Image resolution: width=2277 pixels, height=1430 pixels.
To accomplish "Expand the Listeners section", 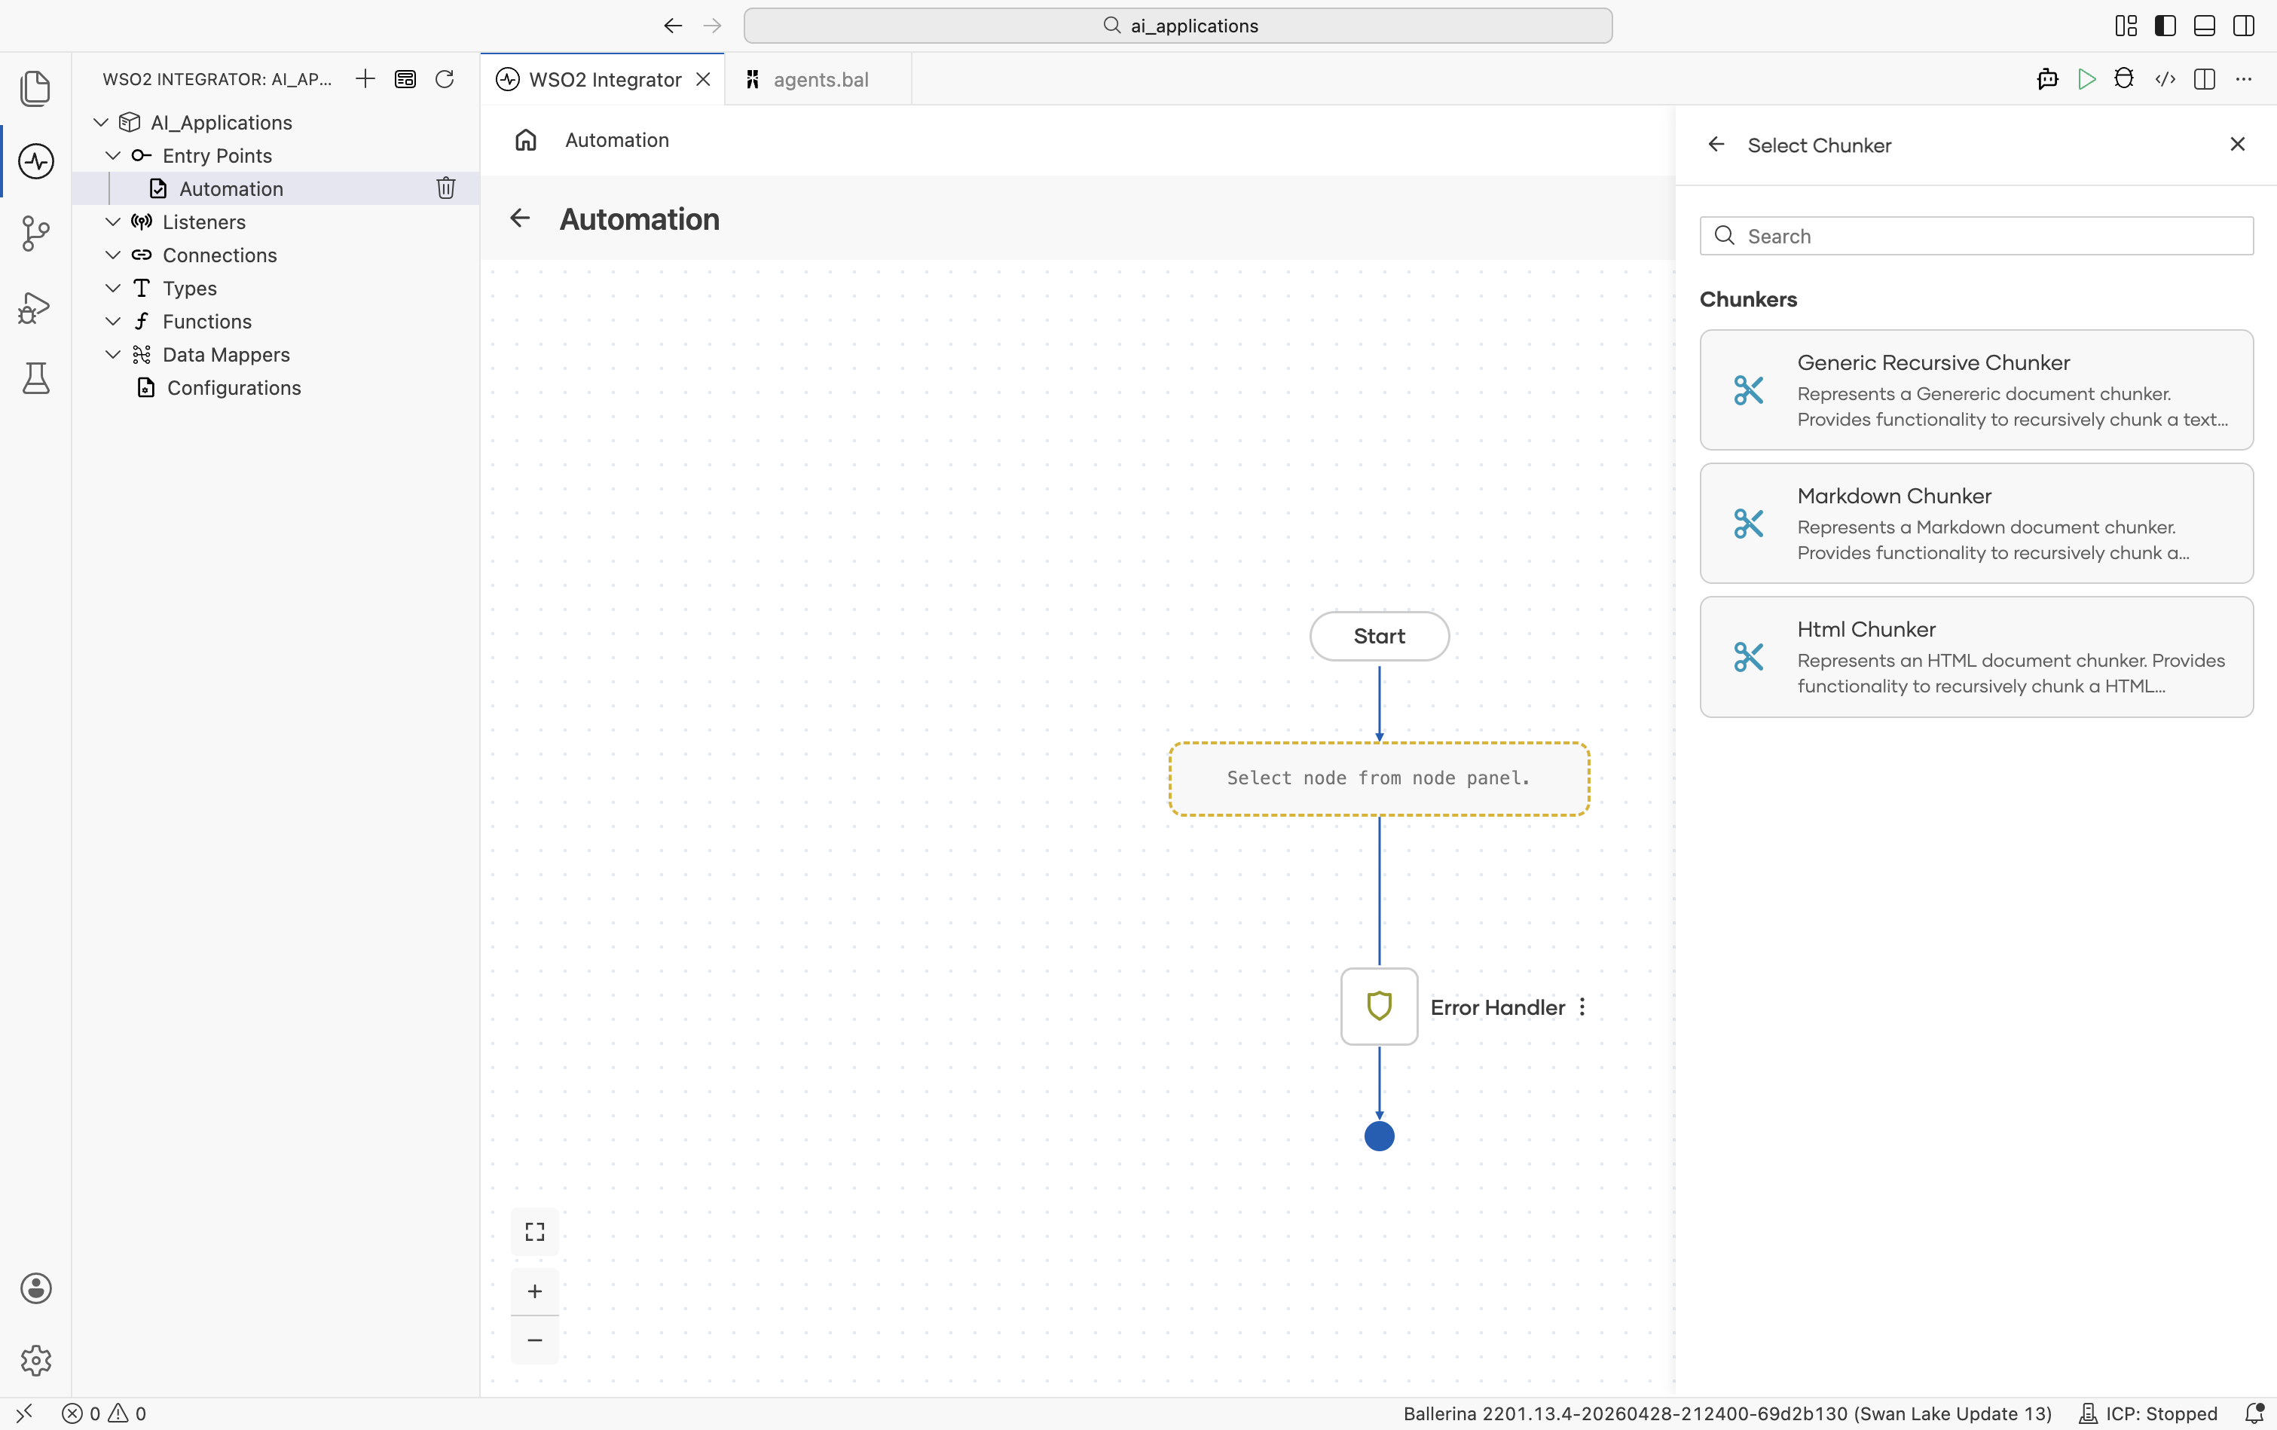I will tap(112, 222).
